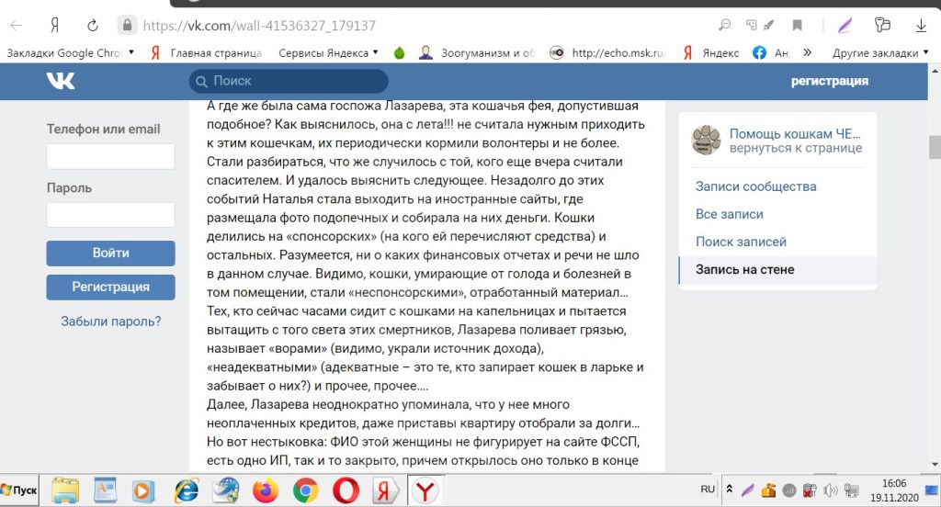The image size is (941, 507).
Task: Open the 'Забыли пароль?' link
Action: point(110,321)
